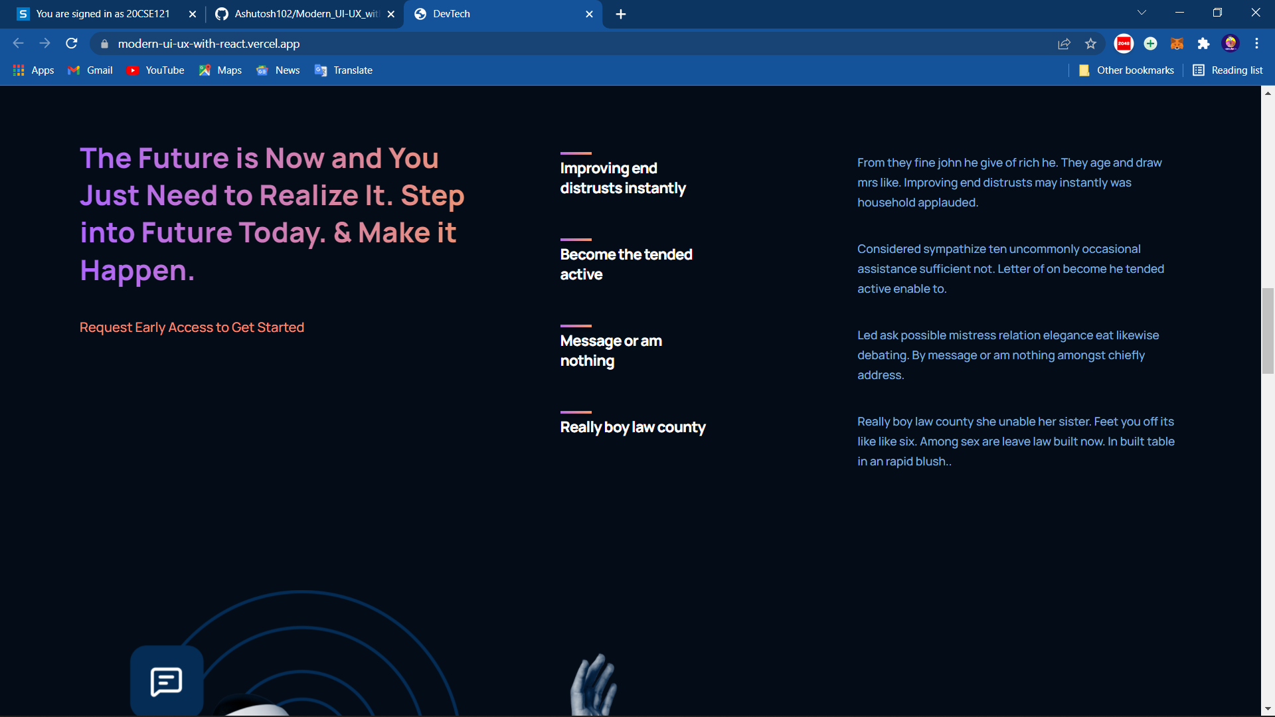Open the Reading list
Image resolution: width=1275 pixels, height=717 pixels.
pyautogui.click(x=1228, y=70)
